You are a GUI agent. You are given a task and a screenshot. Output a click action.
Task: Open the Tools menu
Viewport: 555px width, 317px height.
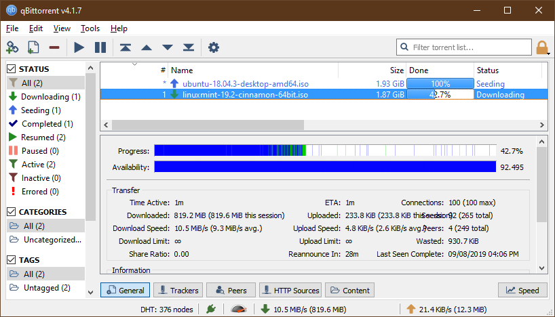[90, 28]
